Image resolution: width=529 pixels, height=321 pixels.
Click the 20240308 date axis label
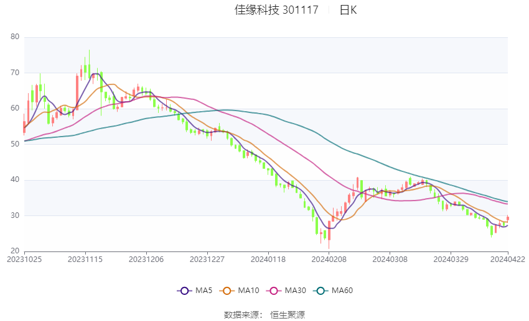pyautogui.click(x=390, y=260)
